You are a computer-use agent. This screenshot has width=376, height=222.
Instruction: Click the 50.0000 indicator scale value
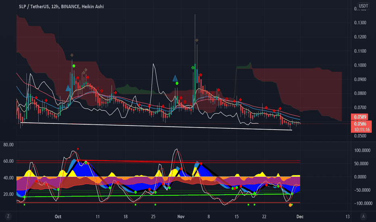coord(362,164)
